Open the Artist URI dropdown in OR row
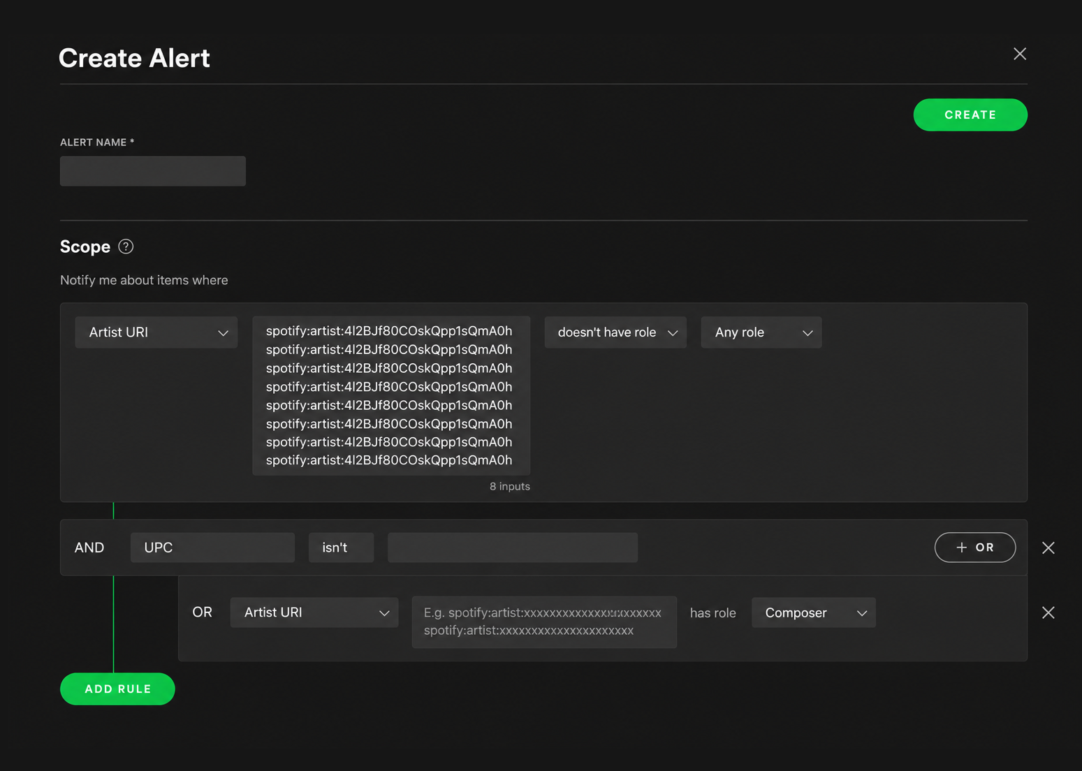This screenshot has height=771, width=1082. [x=314, y=612]
